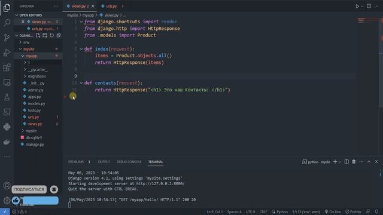The width and height of the screenshot is (383, 215).
Task: Click the notification bell beside Подписаться
Action: tap(54, 189)
